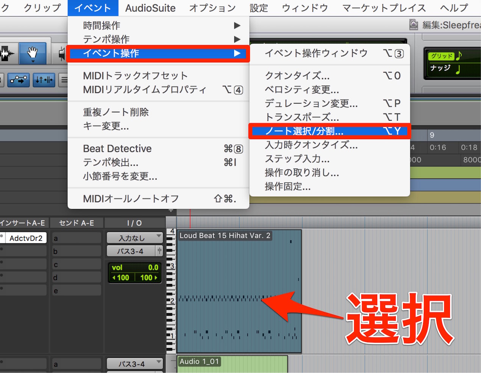This screenshot has width=481, height=373.
Task: Open the オプション menu
Action: [x=212, y=8]
